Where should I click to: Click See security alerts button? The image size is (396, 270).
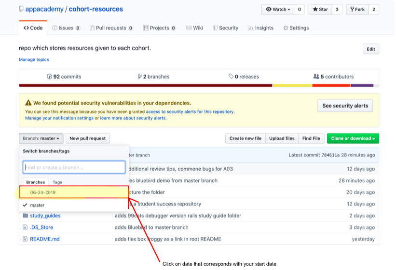tap(345, 106)
